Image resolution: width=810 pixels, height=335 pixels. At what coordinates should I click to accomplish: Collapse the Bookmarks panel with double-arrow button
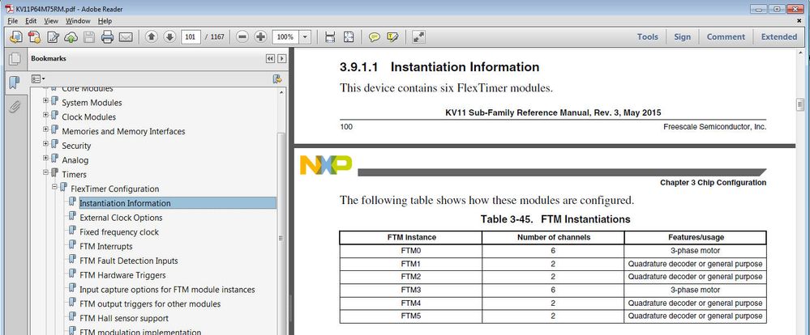(270, 59)
